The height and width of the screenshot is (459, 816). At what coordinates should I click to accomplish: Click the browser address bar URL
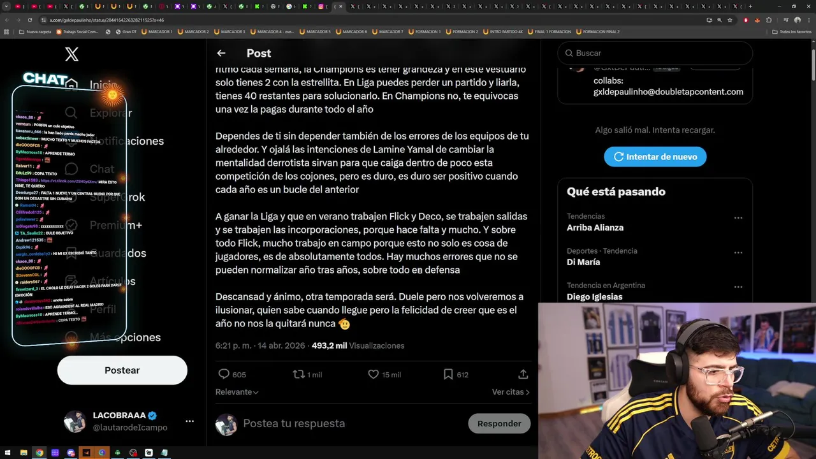coord(106,20)
